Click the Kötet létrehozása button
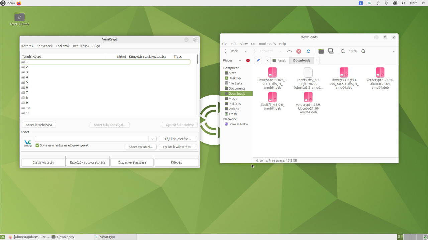 [39, 125]
